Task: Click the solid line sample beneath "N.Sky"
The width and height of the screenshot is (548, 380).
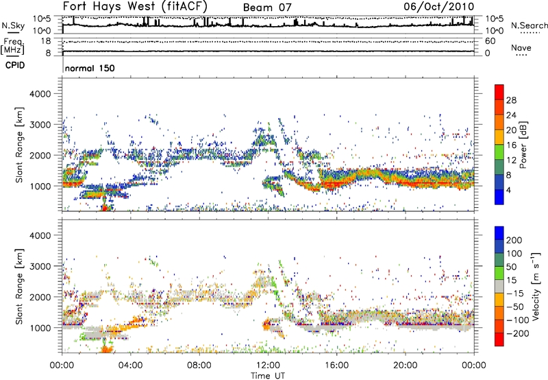Action: point(13,32)
